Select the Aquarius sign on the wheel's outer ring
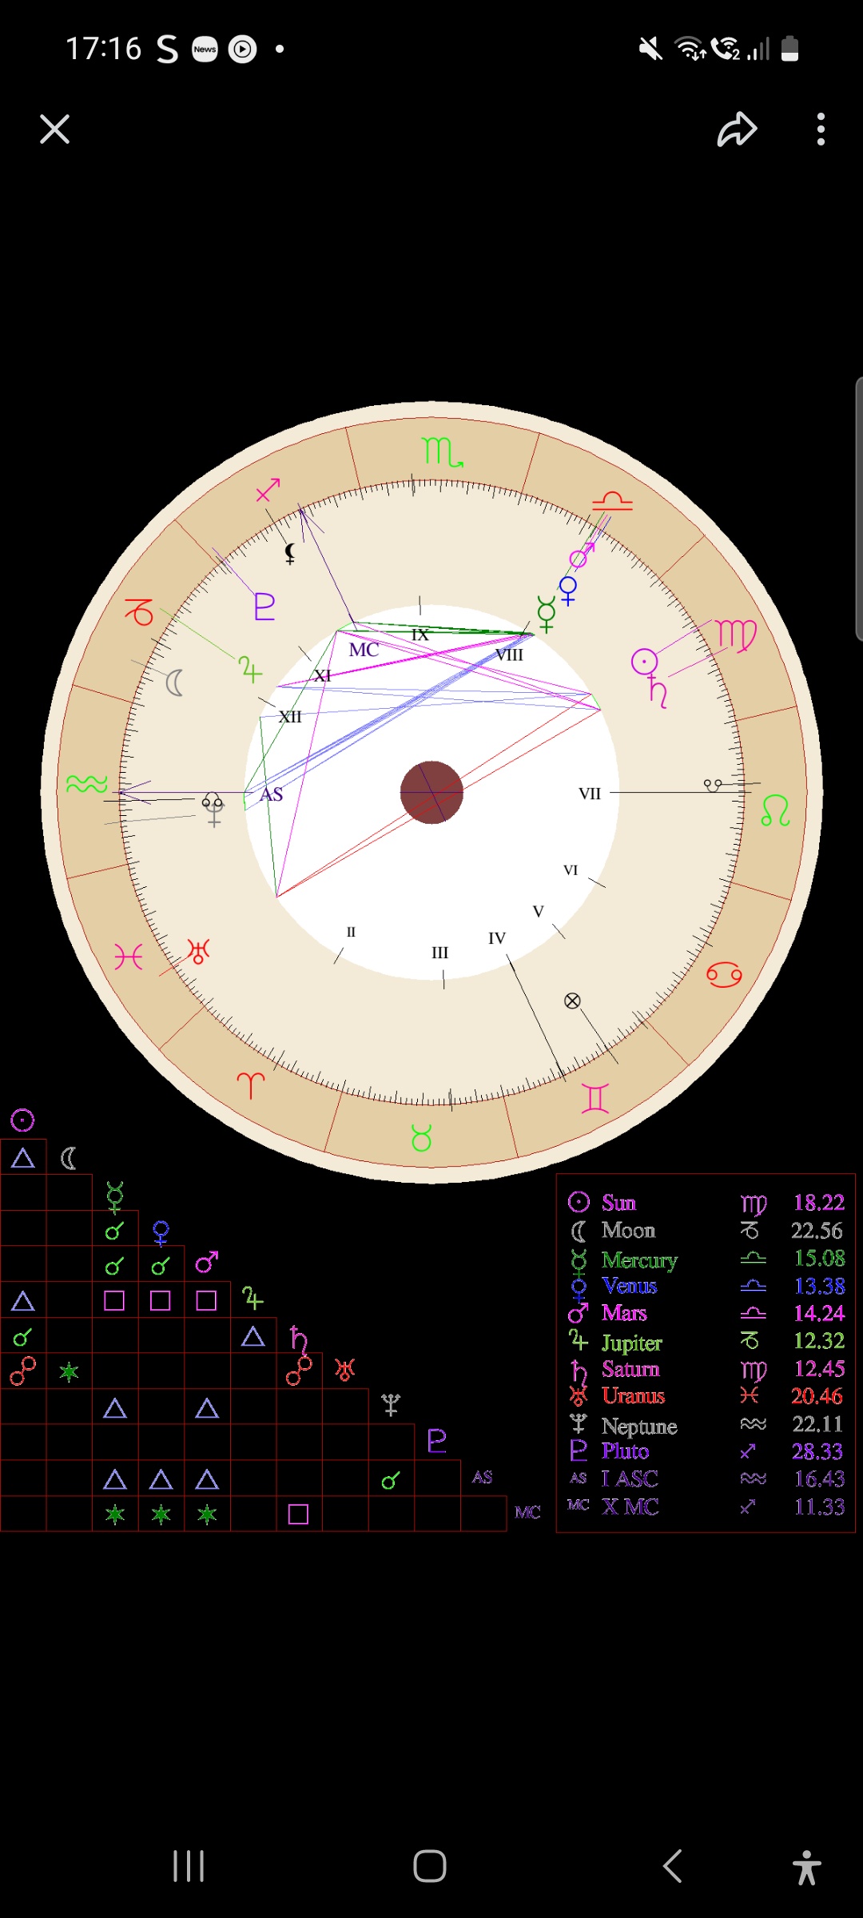The width and height of the screenshot is (863, 1918). [86, 784]
